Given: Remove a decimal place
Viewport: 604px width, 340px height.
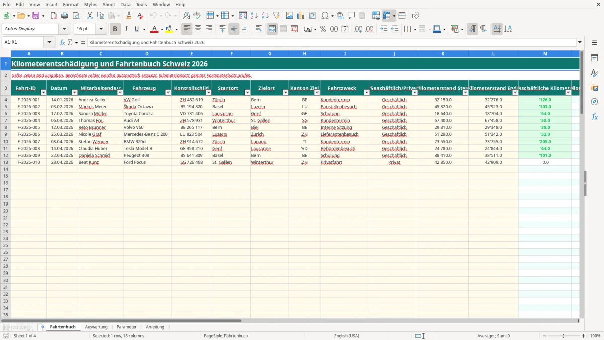Looking at the screenshot, I should coord(370,29).
